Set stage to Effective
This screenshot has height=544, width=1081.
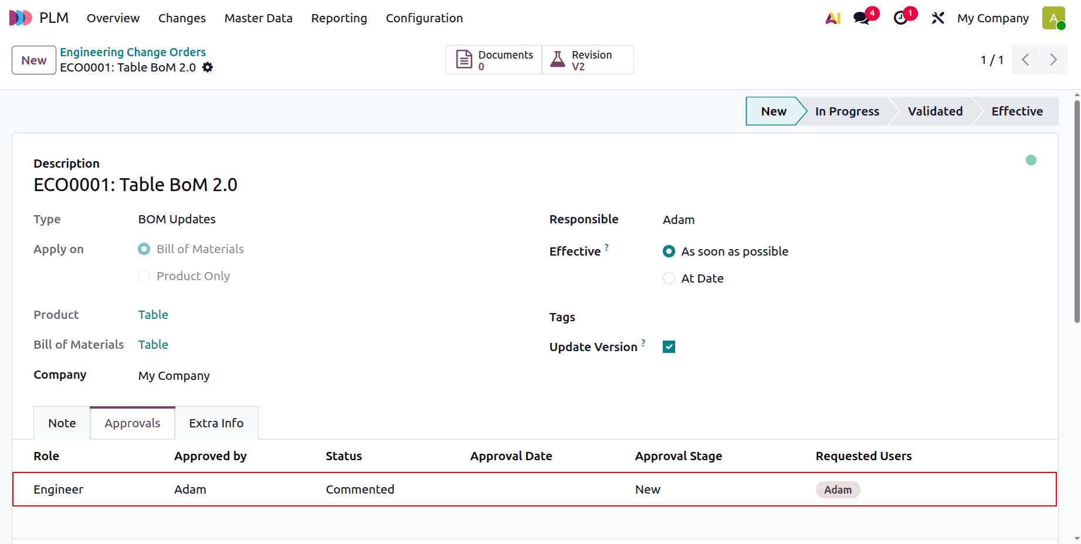point(1017,111)
